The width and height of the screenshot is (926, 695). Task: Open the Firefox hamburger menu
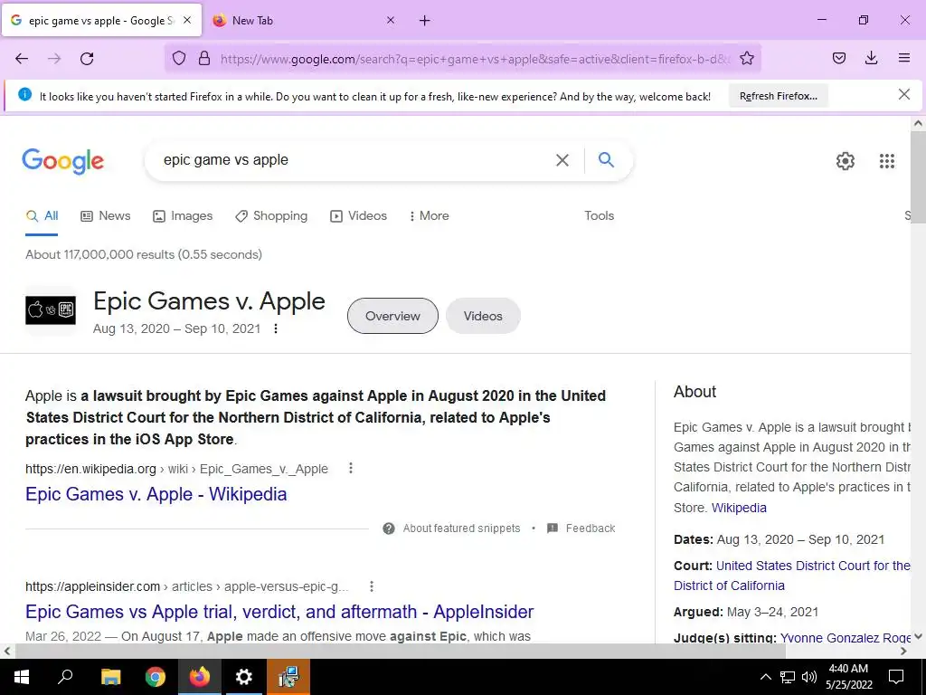pyautogui.click(x=903, y=58)
